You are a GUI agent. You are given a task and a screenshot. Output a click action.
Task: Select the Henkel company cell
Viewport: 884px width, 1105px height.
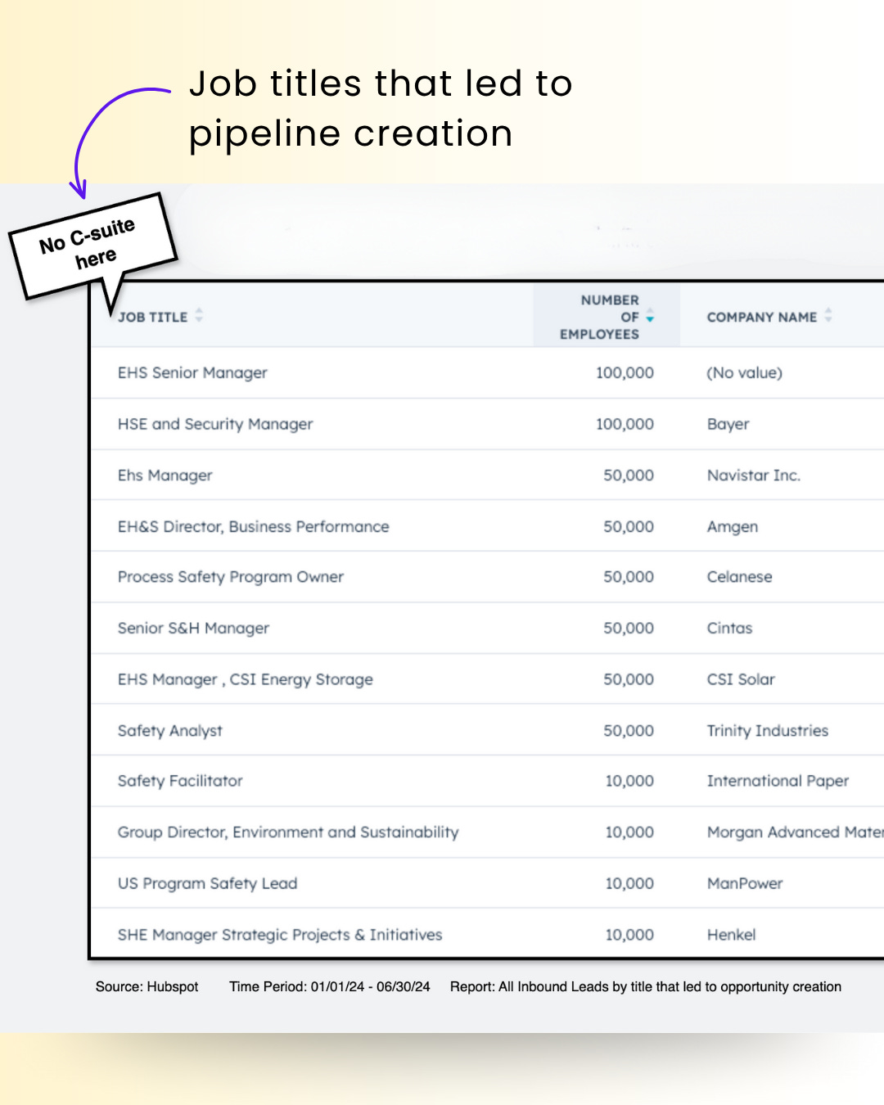coord(732,935)
